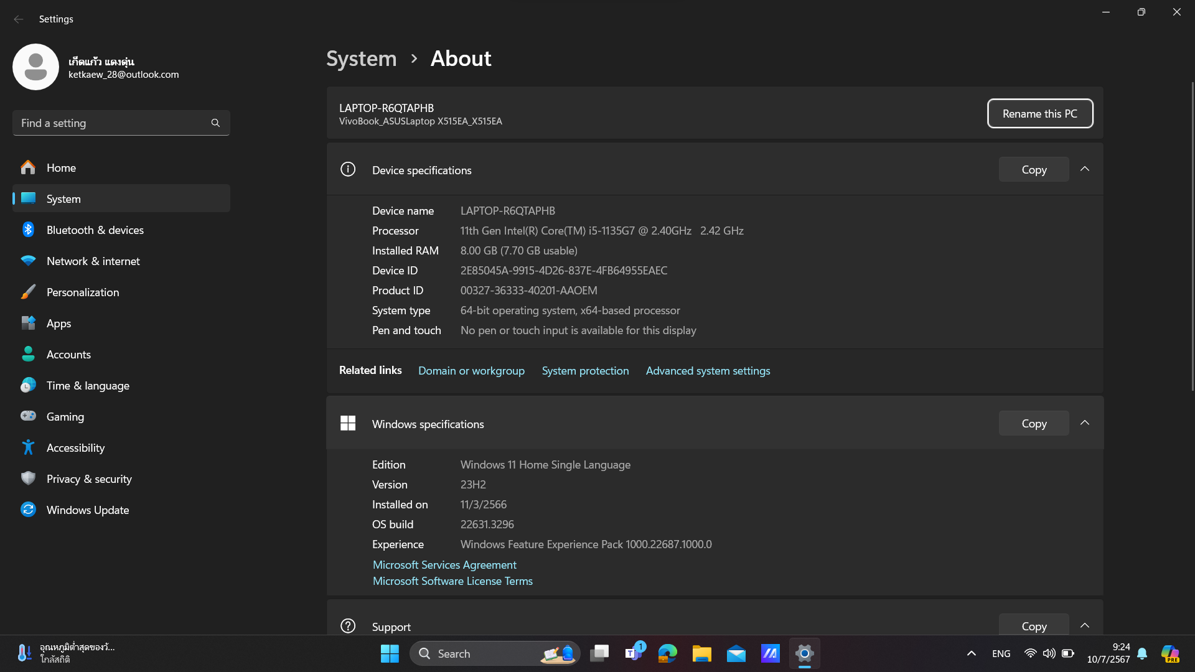Open Microsoft Teams from the taskbar
Viewport: 1195px width, 672px height.
tap(634, 653)
